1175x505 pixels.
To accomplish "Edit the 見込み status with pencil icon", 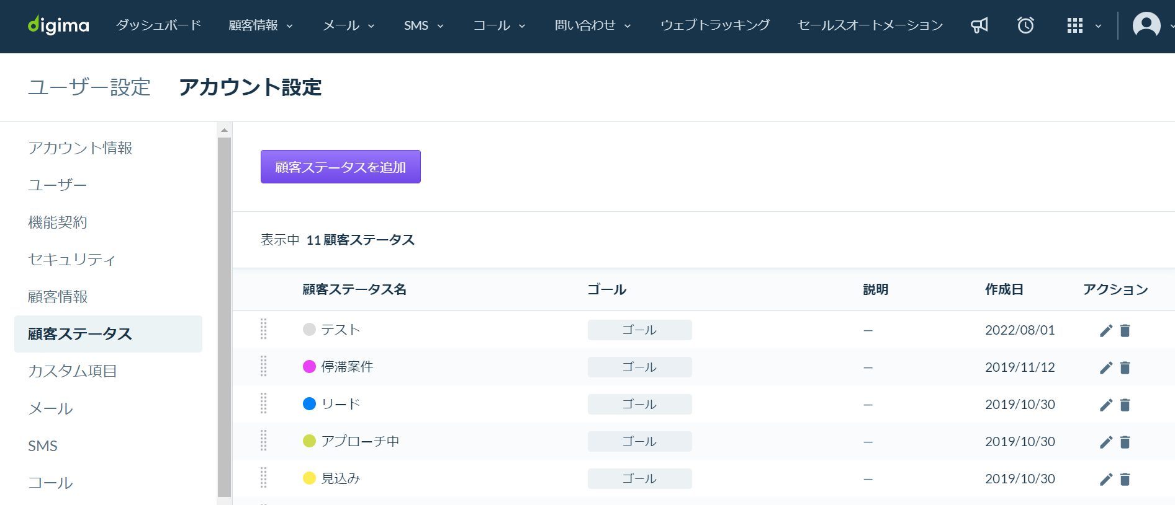I will click(x=1105, y=479).
